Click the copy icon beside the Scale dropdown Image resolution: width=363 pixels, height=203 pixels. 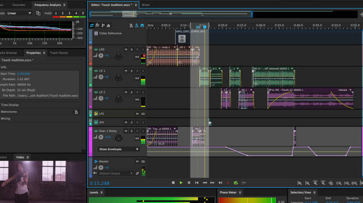[38, 13]
